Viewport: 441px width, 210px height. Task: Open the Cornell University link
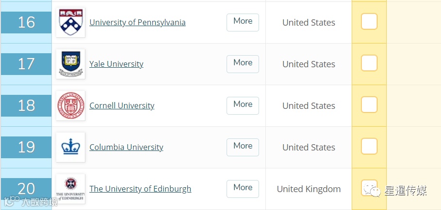(x=122, y=105)
